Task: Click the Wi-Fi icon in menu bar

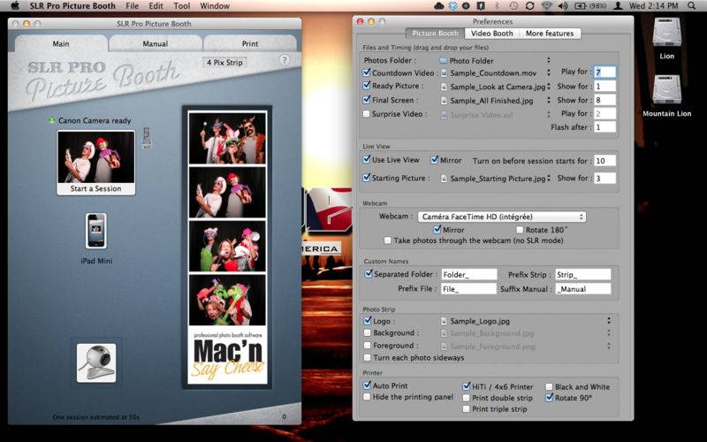Action: point(546,6)
